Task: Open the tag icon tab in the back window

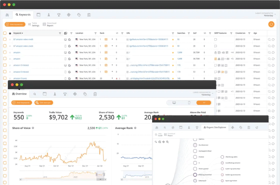Action: [x=79, y=15]
